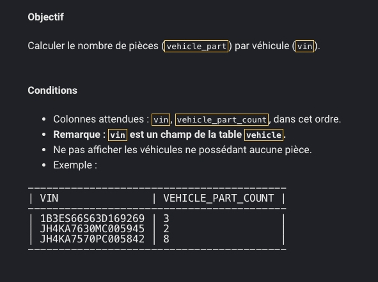Viewport: 378px width, 282px height.
Task: Click the vin code tag after véhicule
Action: 304,46
